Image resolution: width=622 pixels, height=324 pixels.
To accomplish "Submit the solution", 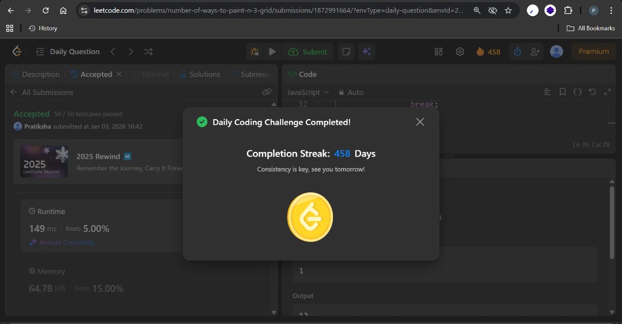I will (308, 52).
